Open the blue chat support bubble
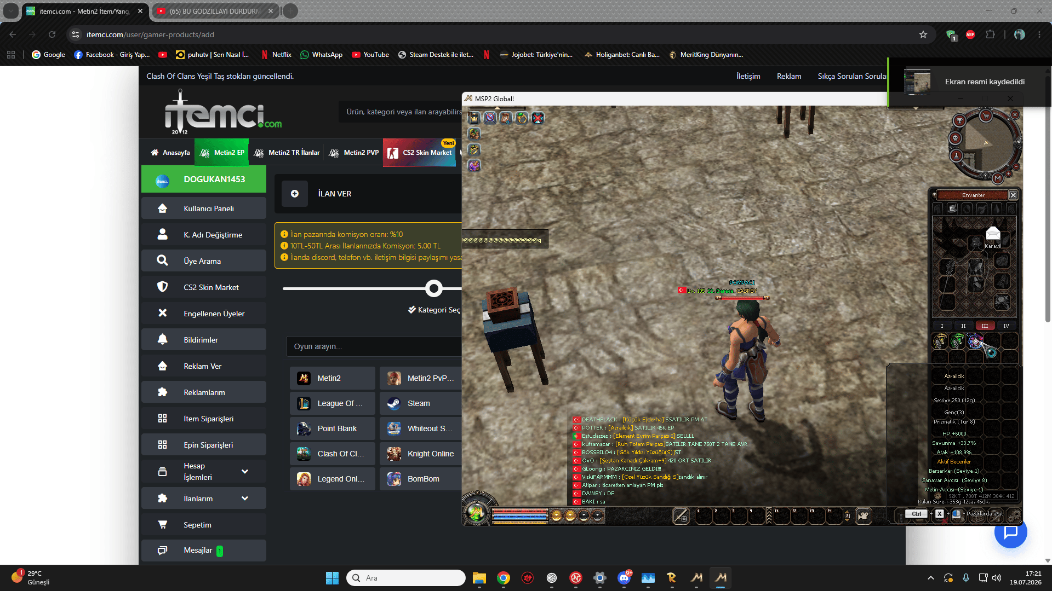The width and height of the screenshot is (1052, 591). pos(1010,532)
